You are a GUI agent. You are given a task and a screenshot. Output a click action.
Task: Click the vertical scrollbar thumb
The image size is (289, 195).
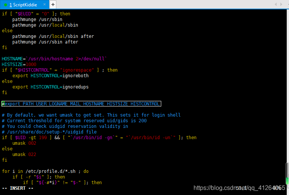pos(287,174)
